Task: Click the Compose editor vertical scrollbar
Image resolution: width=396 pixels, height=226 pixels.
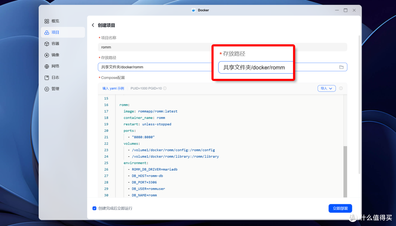Action: point(345,171)
